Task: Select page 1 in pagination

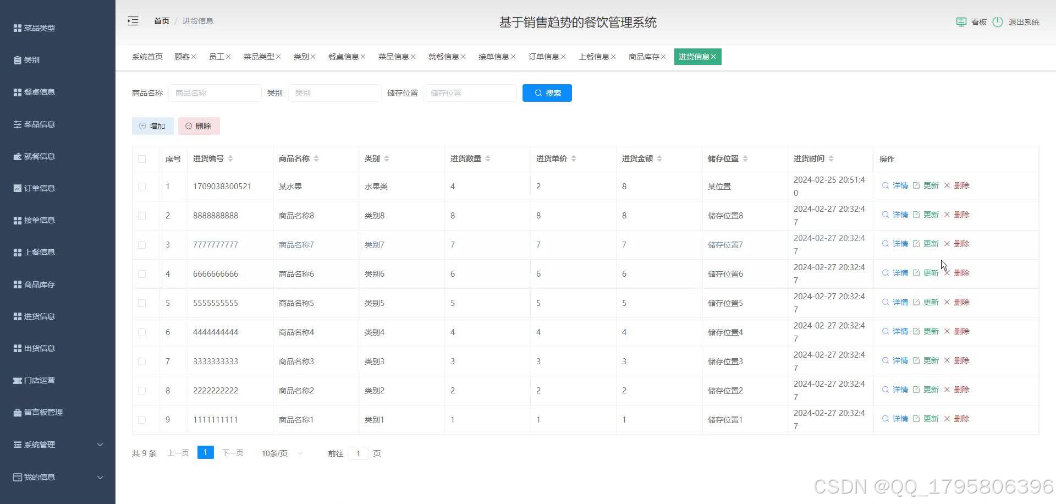Action: tap(205, 452)
